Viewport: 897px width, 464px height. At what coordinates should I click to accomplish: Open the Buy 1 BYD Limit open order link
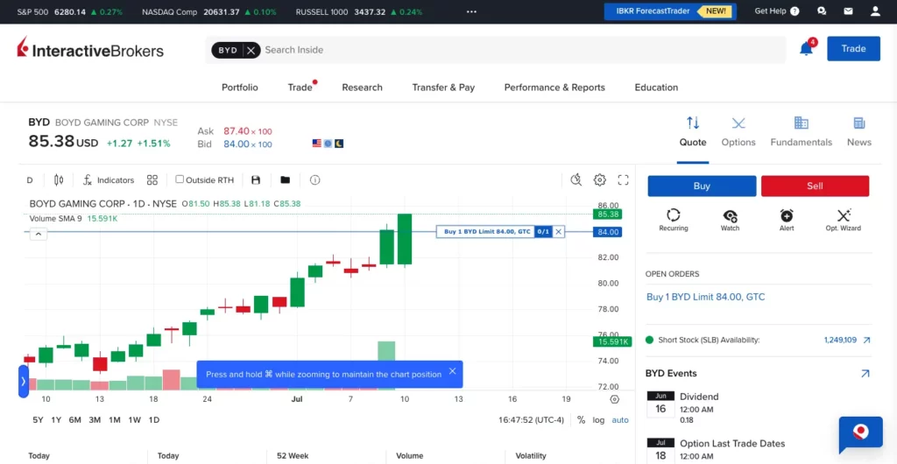click(705, 297)
